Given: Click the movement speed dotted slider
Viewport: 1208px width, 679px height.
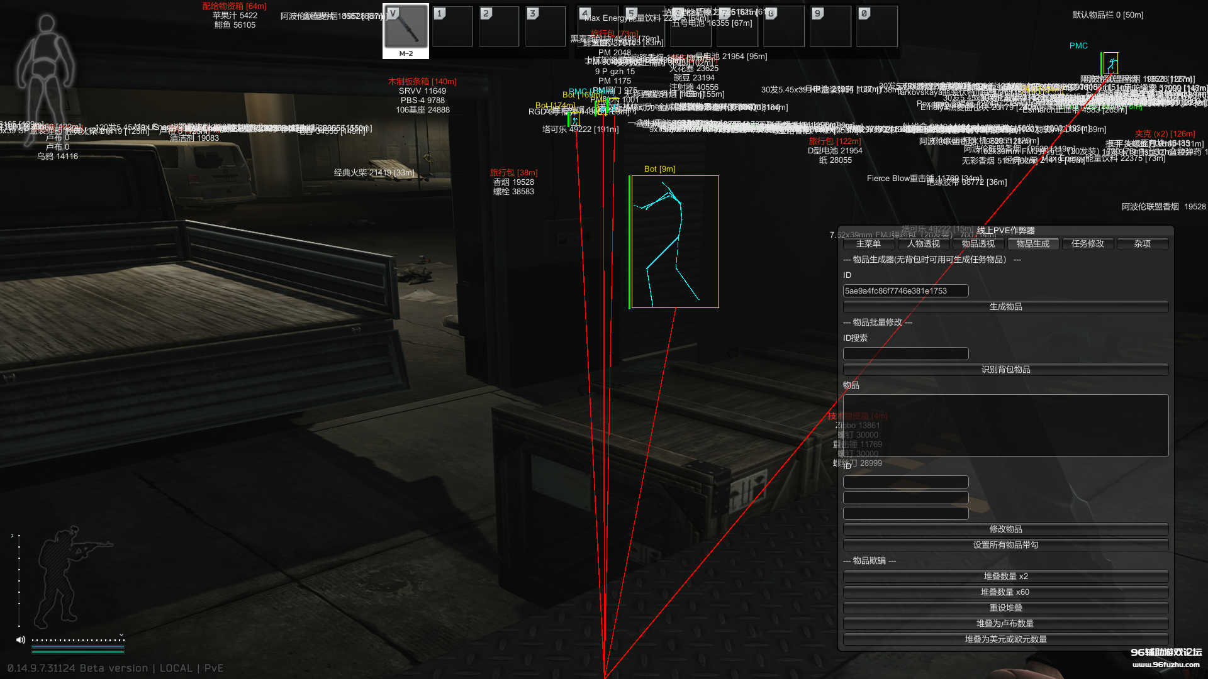Looking at the screenshot, I should coord(78,640).
